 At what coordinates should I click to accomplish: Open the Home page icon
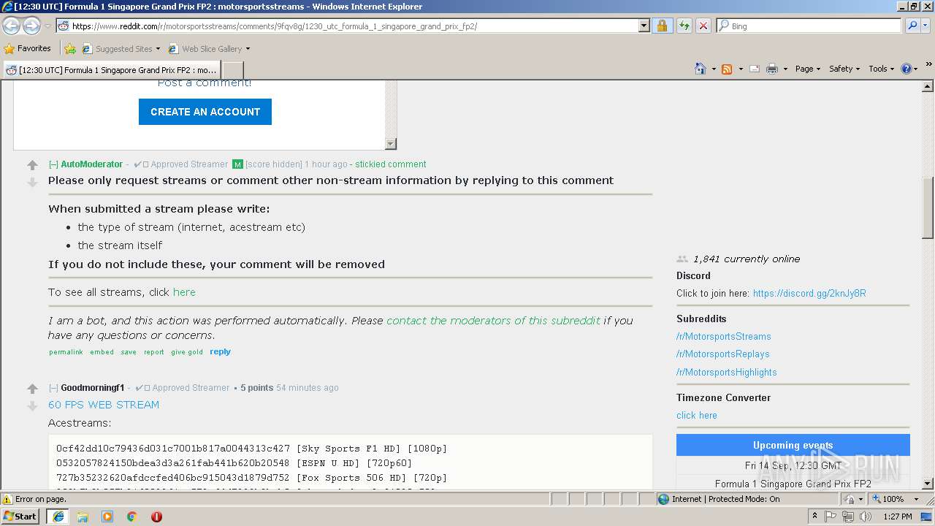tap(701, 69)
